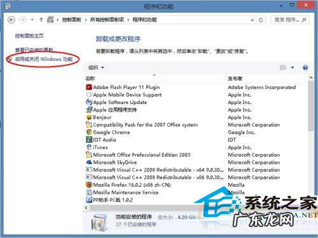Select Apple Mobile Device Support name
Screen dimensions: 318x238
coord(127,95)
